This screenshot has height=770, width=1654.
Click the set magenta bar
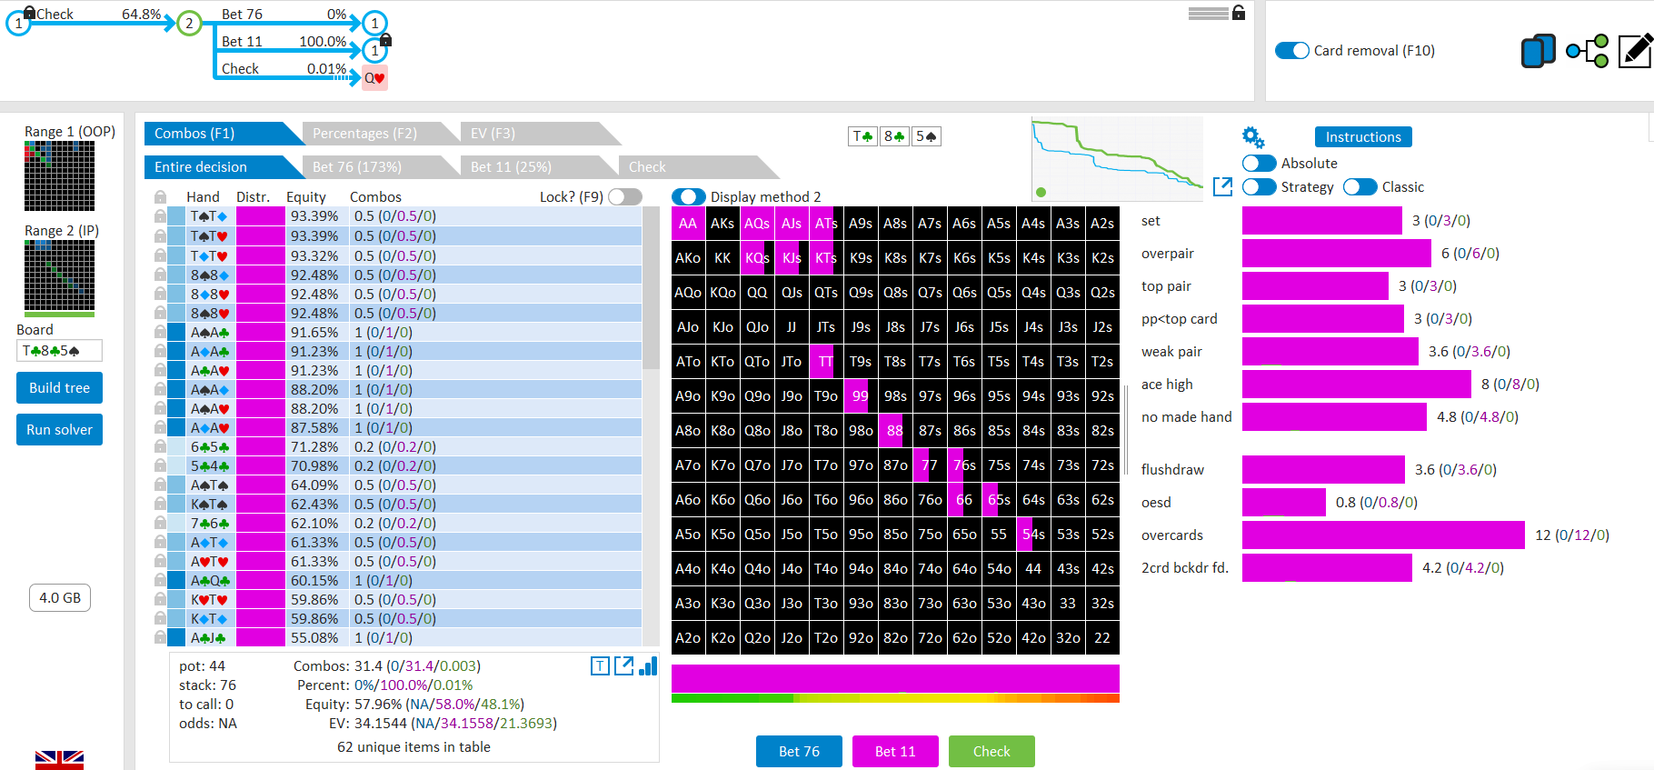coord(1321,221)
